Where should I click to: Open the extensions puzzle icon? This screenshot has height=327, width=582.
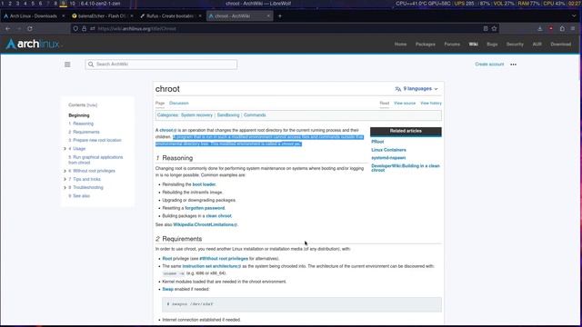click(x=562, y=28)
